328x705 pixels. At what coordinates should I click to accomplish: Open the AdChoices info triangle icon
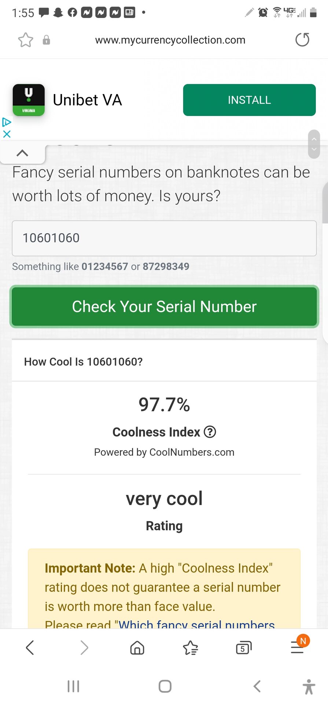pos(7,122)
